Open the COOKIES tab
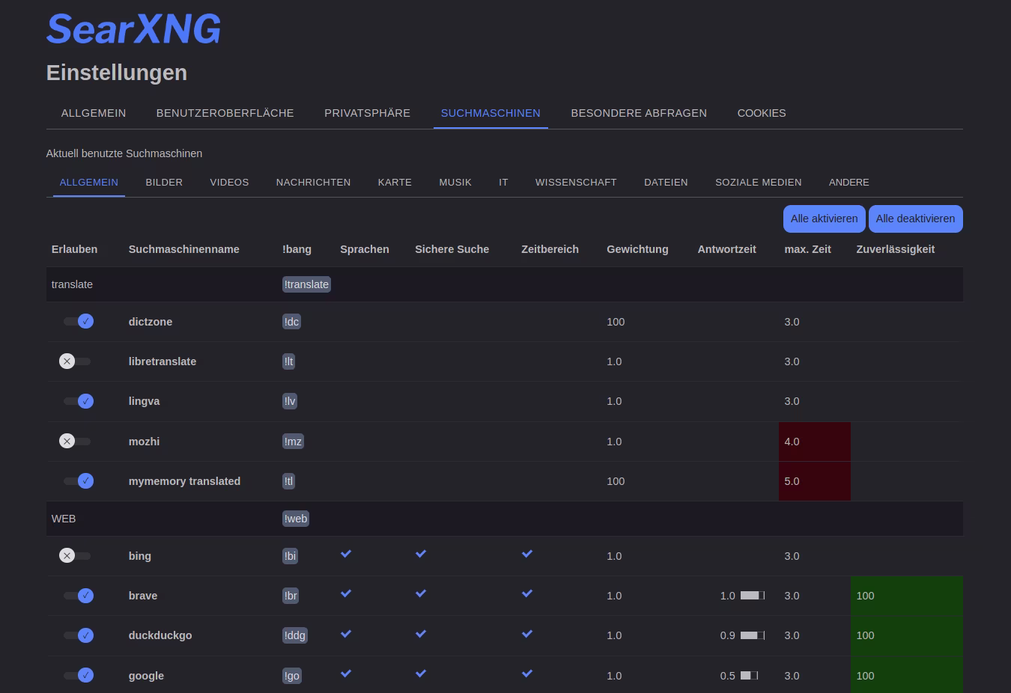The width and height of the screenshot is (1011, 693). (762, 113)
